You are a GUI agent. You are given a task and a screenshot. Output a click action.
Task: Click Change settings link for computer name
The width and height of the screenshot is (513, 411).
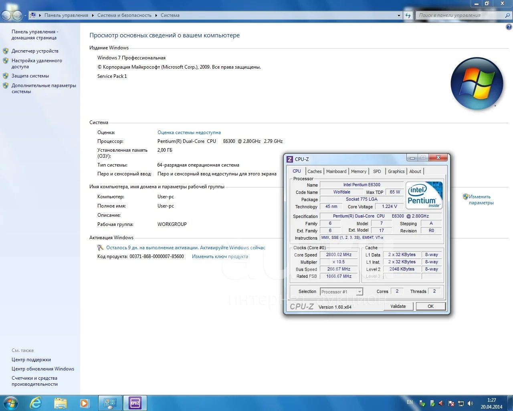[481, 199]
